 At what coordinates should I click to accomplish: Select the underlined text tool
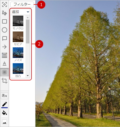(x=5, y=64)
